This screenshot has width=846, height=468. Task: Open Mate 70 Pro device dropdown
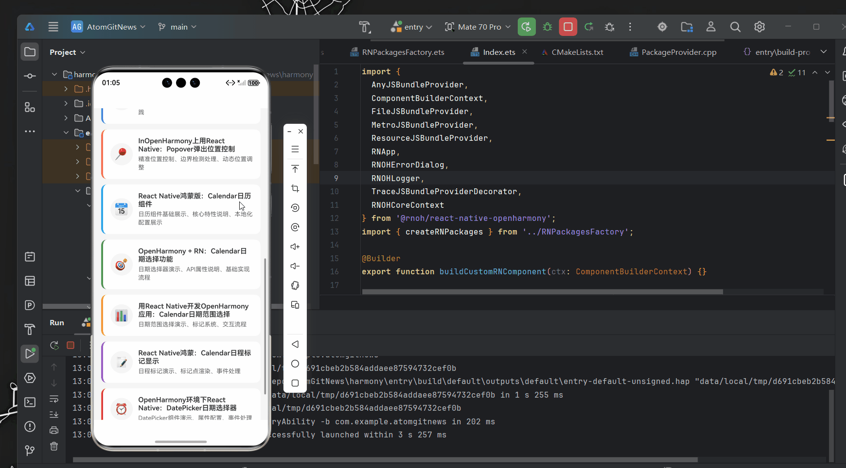click(x=478, y=27)
